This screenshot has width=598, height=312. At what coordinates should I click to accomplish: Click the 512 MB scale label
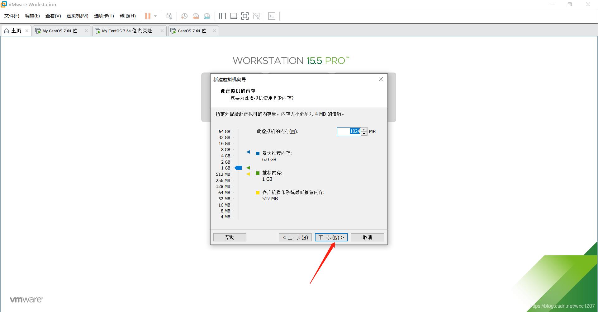point(223,174)
